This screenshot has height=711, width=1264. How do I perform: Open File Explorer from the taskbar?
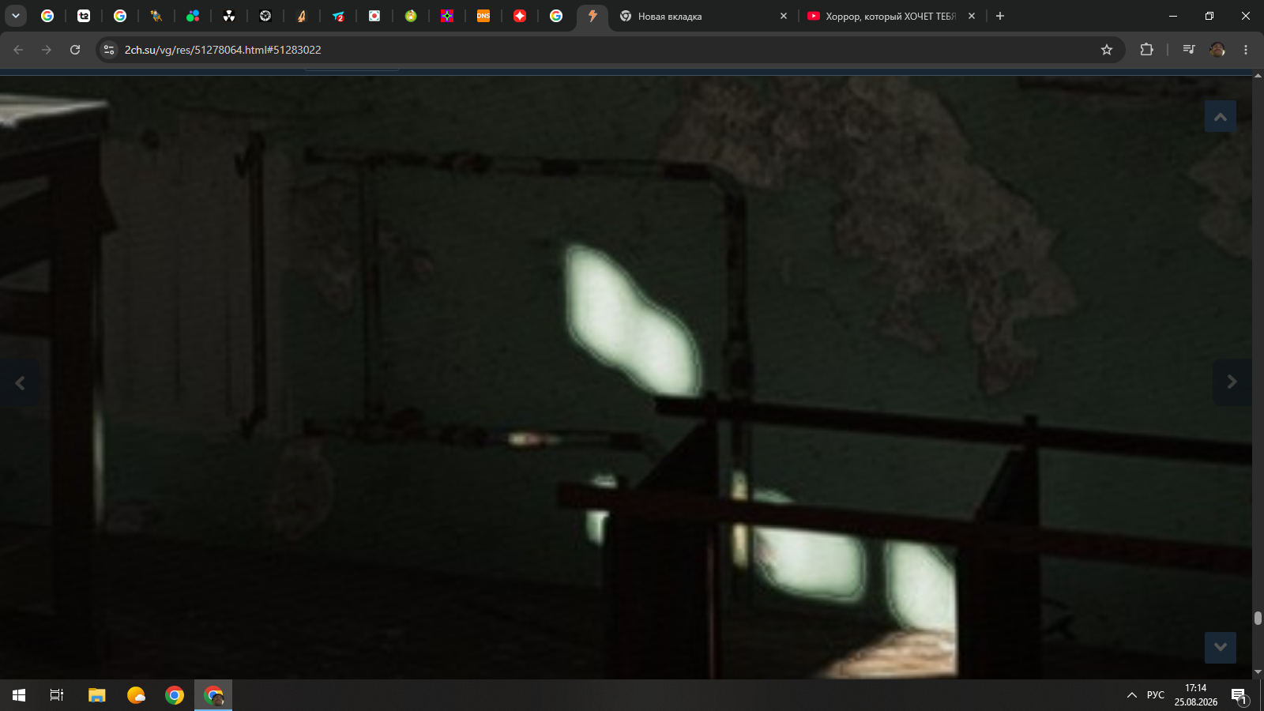click(x=96, y=695)
